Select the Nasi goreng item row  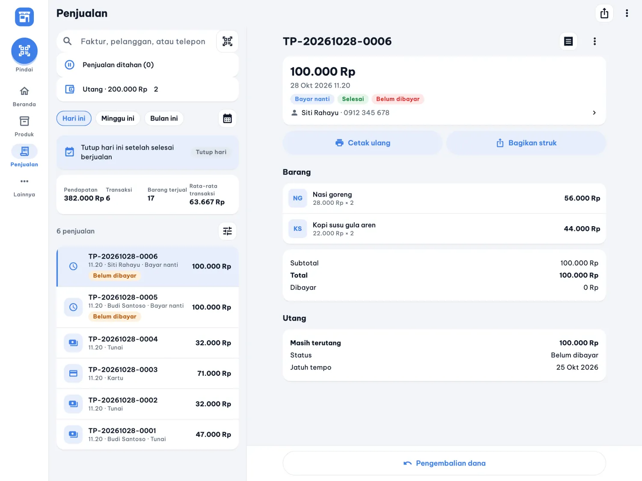pos(444,198)
